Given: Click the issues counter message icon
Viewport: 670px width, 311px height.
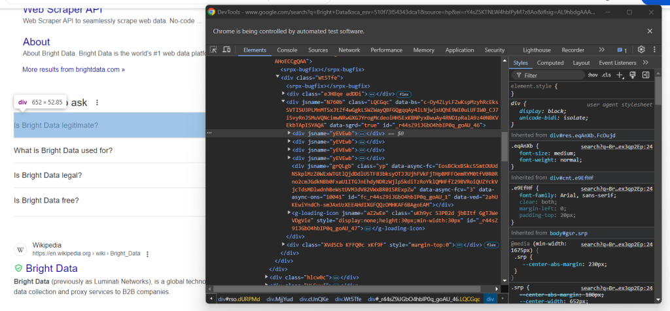Looking at the screenshot, I should click(622, 50).
